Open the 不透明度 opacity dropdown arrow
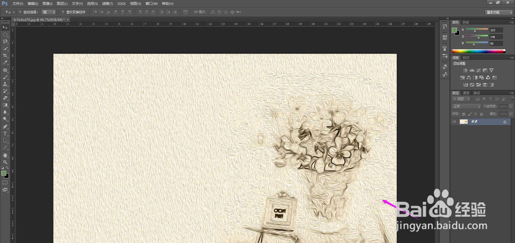This screenshot has height=243, width=515. coord(511,107)
